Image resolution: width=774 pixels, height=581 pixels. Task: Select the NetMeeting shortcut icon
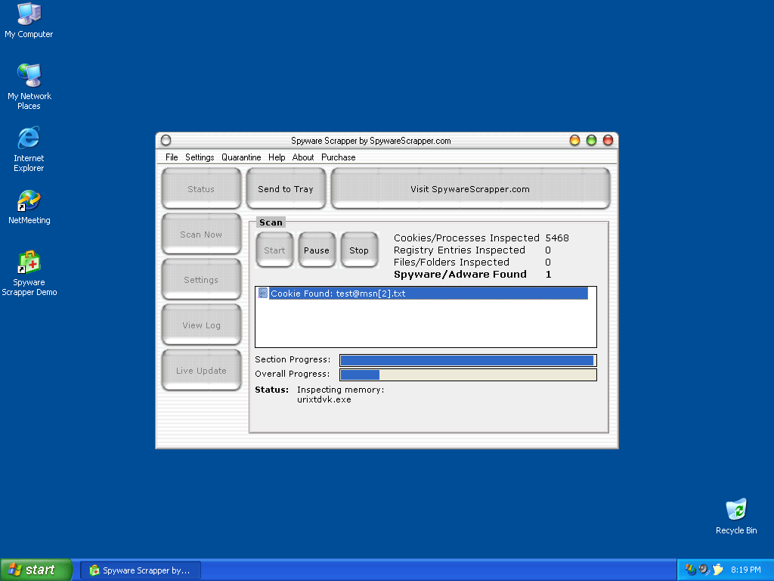29,201
